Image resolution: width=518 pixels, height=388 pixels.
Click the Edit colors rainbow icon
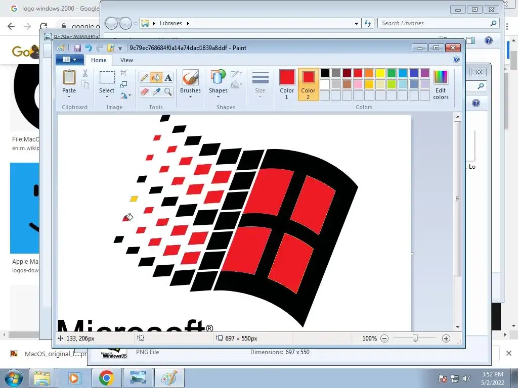tap(441, 77)
